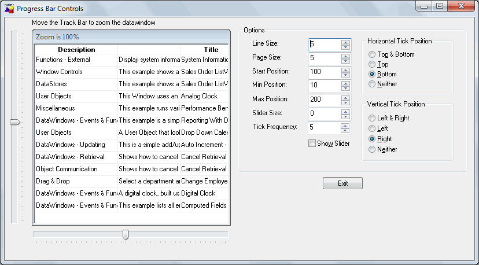Select horizontal Top & Bottom tick position
479x265 pixels.
tap(371, 54)
